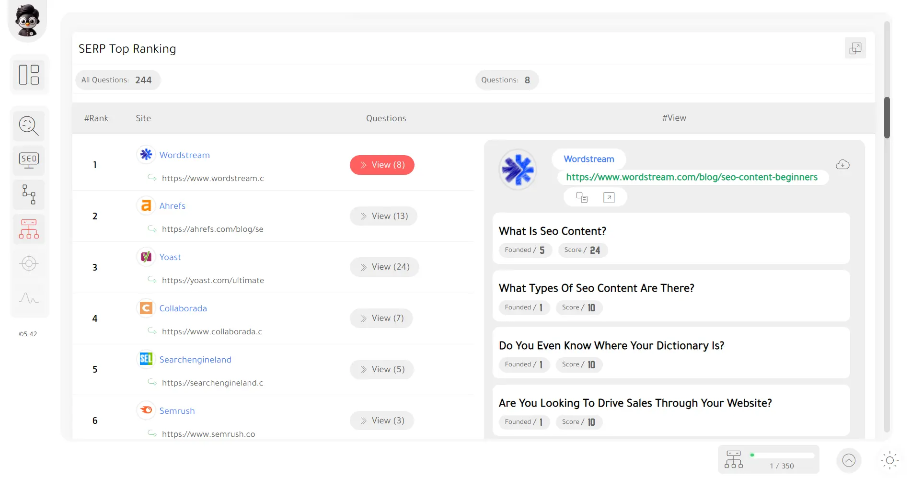Screen dimensions: 911x478
Task: Click the Questions column header
Action: pos(386,118)
